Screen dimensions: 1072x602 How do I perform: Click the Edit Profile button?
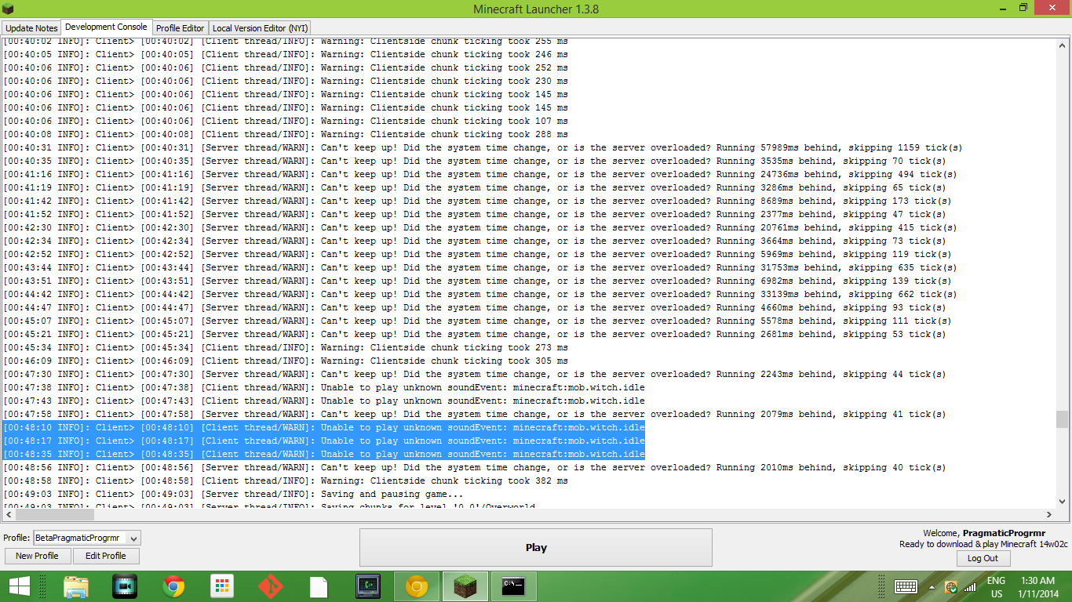106,556
